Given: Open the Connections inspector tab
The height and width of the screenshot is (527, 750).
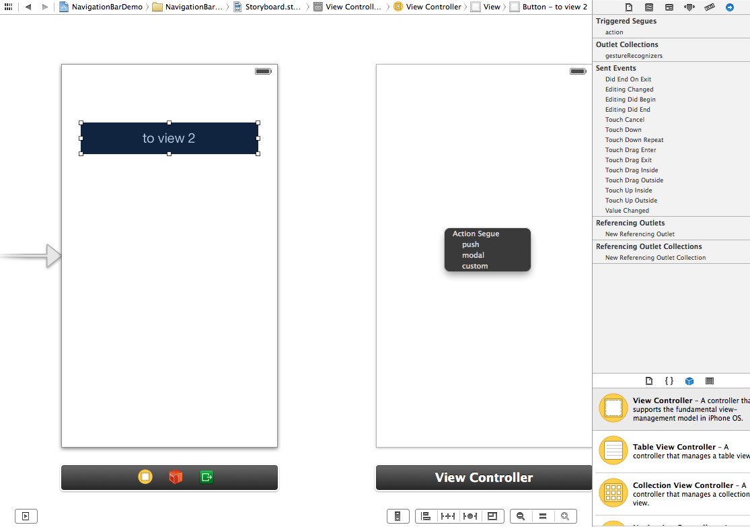Looking at the screenshot, I should tap(730, 7).
